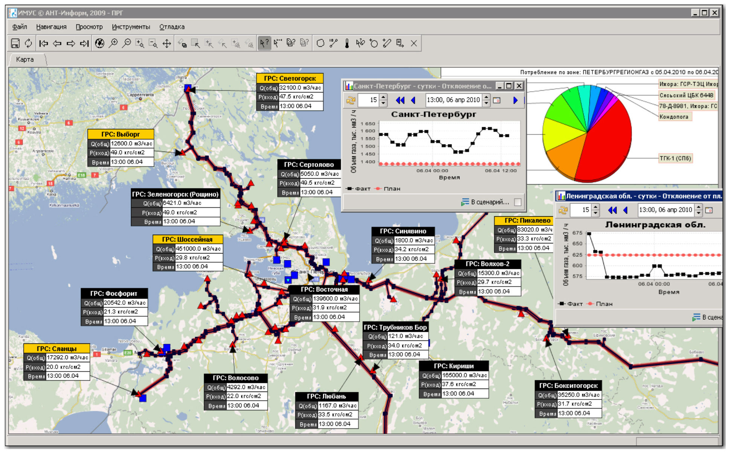Click date field 13:00, 06 апр 2010 in Санкт-Петербург window
This screenshot has height=457, width=734.
pos(454,100)
